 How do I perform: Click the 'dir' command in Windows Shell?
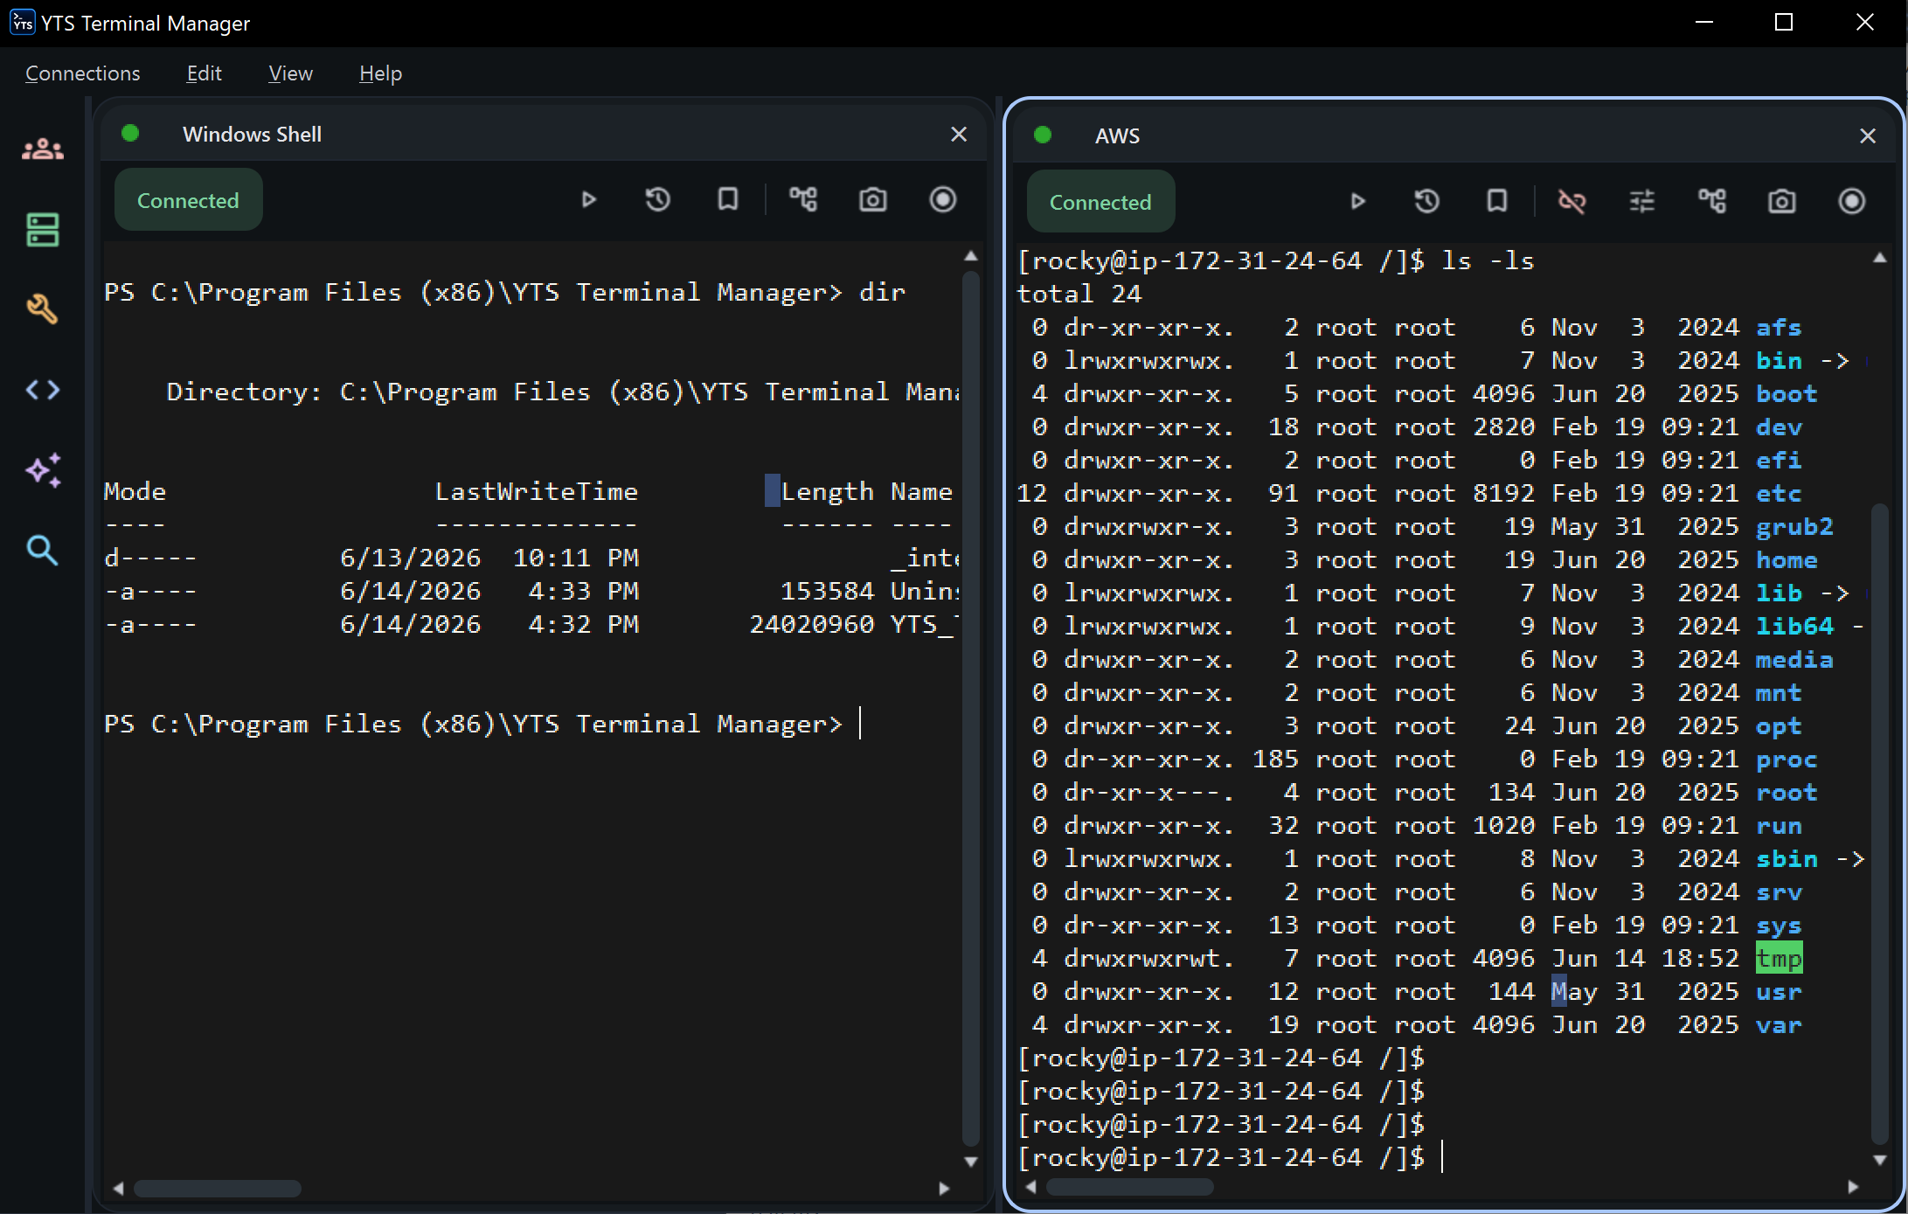point(882,293)
